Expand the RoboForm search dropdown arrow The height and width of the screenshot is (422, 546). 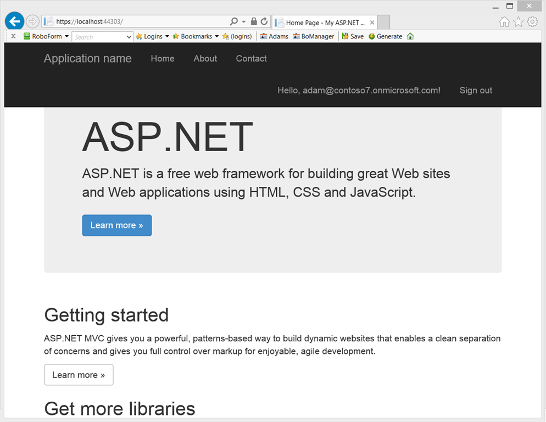(129, 37)
